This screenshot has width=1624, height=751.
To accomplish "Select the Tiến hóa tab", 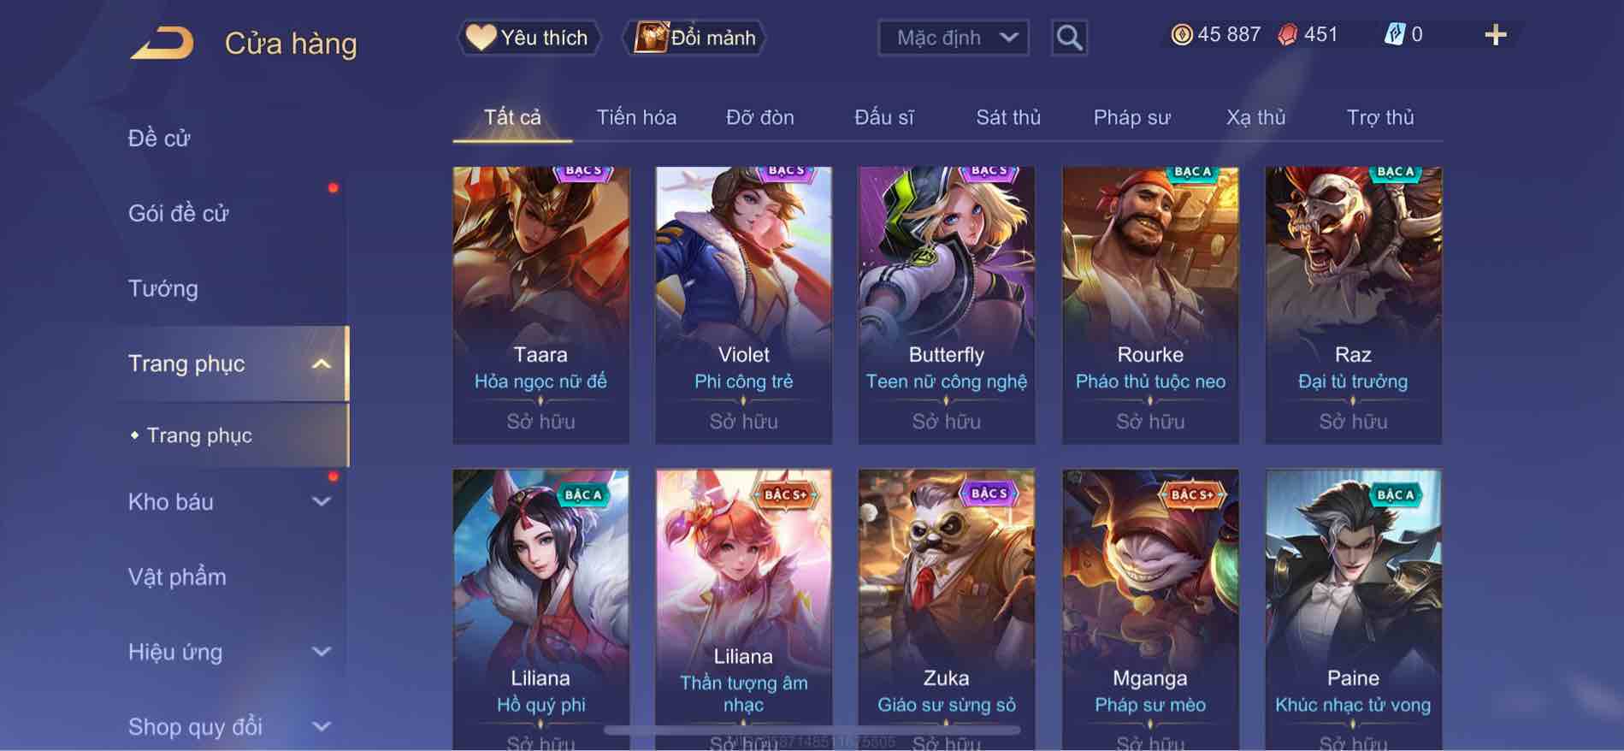I will click(x=636, y=117).
